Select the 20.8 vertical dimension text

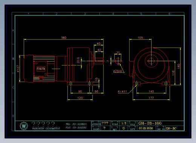tap(78, 60)
